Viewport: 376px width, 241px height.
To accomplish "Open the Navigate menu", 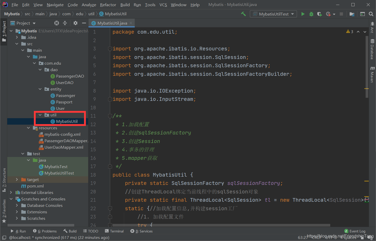I will (55, 5).
